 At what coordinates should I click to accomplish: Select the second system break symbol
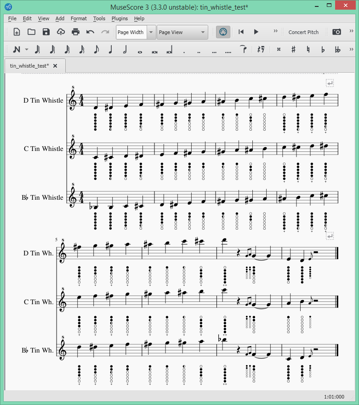pos(330,236)
